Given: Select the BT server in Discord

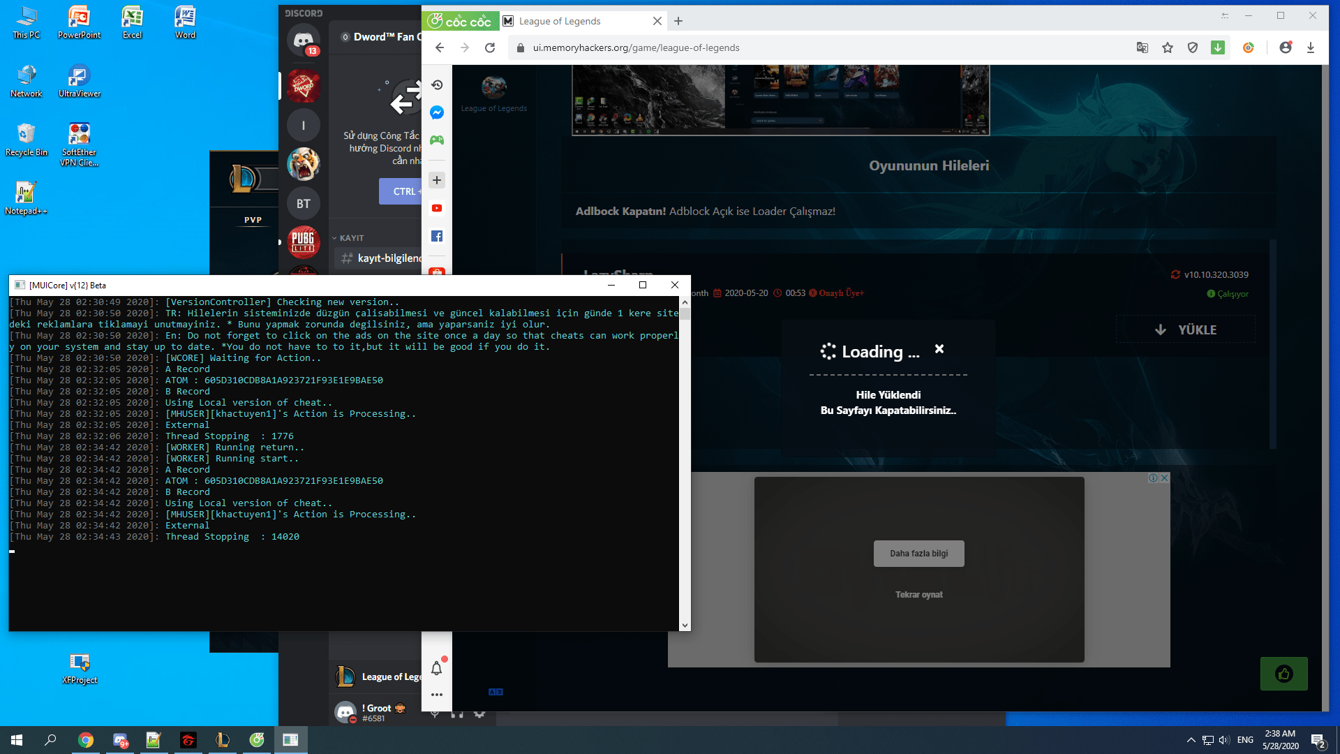Looking at the screenshot, I should coord(304,203).
